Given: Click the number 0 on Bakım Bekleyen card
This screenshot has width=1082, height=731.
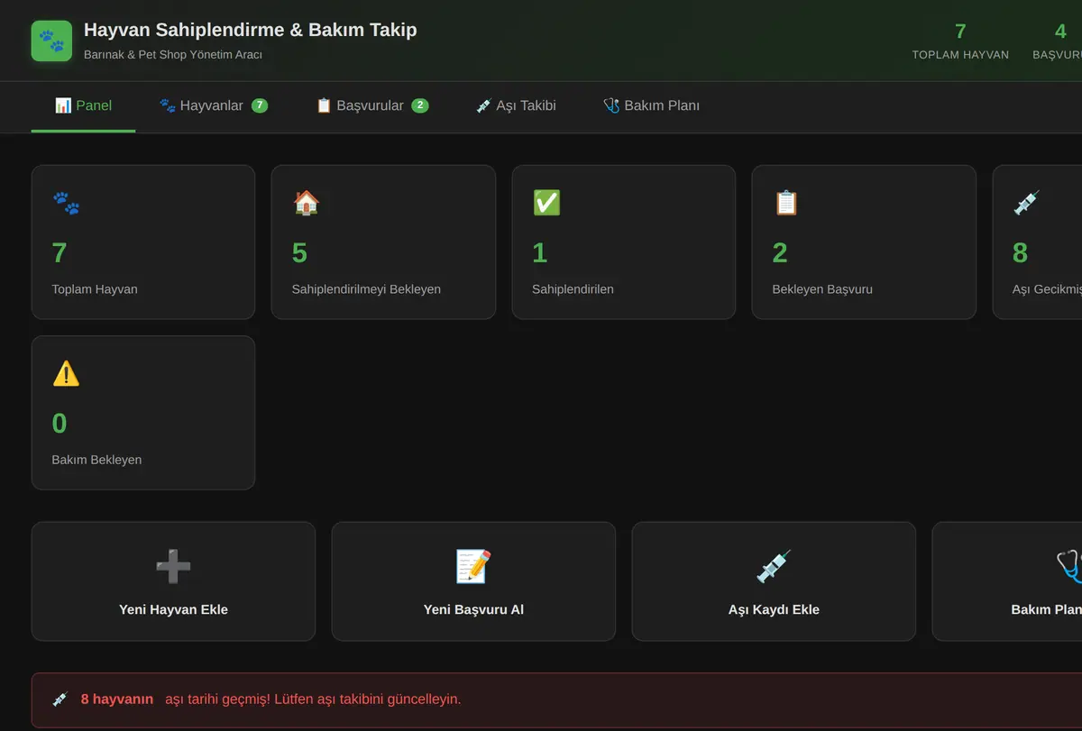Looking at the screenshot, I should click(x=60, y=424).
